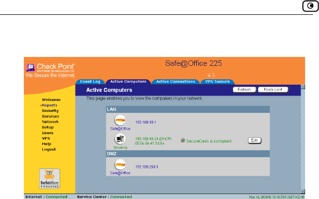Click the date and time in status bar
319x199 pixels.
277,197
